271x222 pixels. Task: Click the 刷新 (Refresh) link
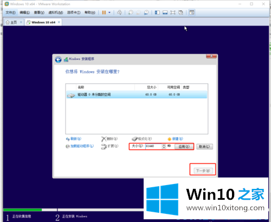[74, 139]
